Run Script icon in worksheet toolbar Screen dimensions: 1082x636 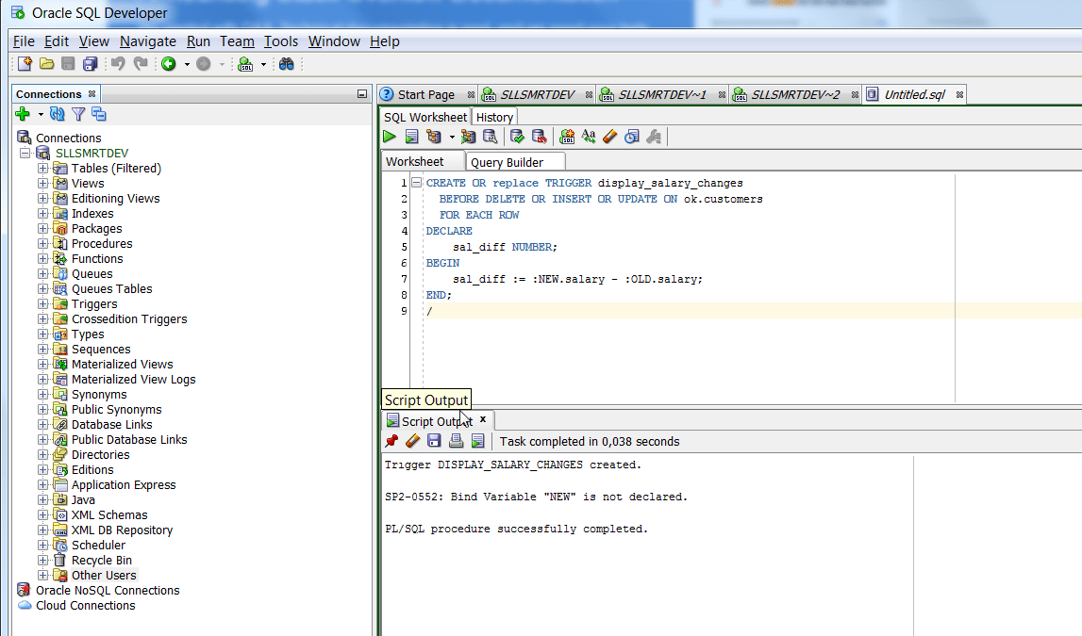pyautogui.click(x=412, y=138)
